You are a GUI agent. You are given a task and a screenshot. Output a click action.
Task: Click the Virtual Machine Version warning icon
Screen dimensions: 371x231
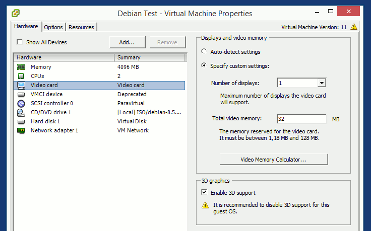coord(354,27)
